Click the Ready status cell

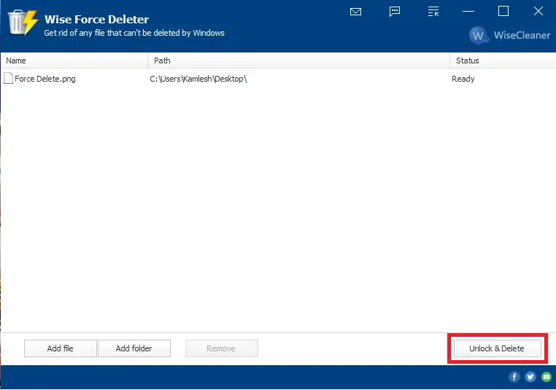[x=463, y=79]
